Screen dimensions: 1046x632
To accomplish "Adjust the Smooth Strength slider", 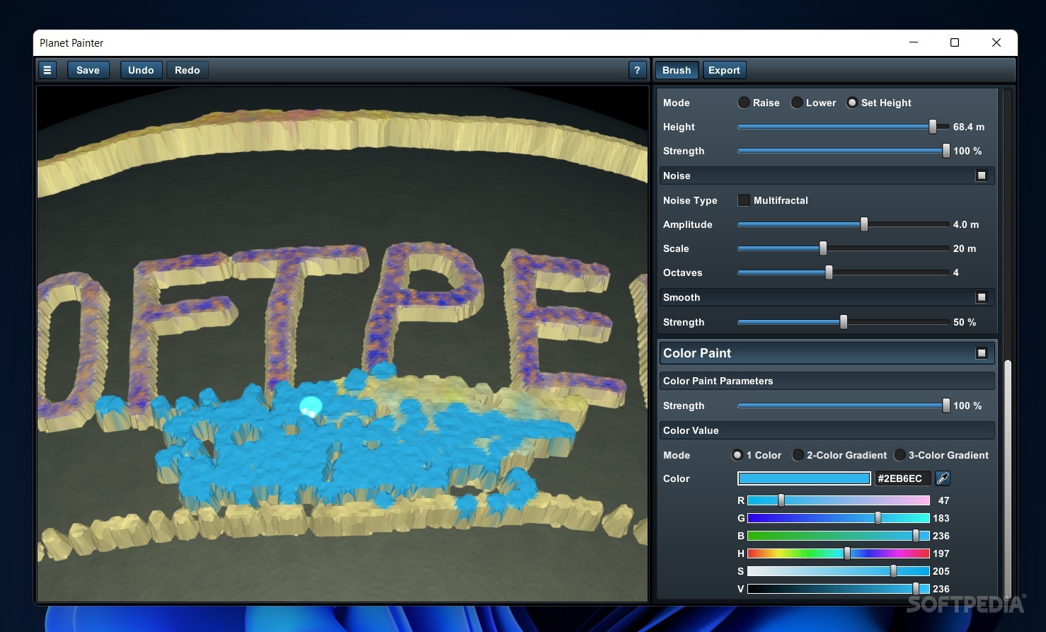I will click(x=843, y=322).
